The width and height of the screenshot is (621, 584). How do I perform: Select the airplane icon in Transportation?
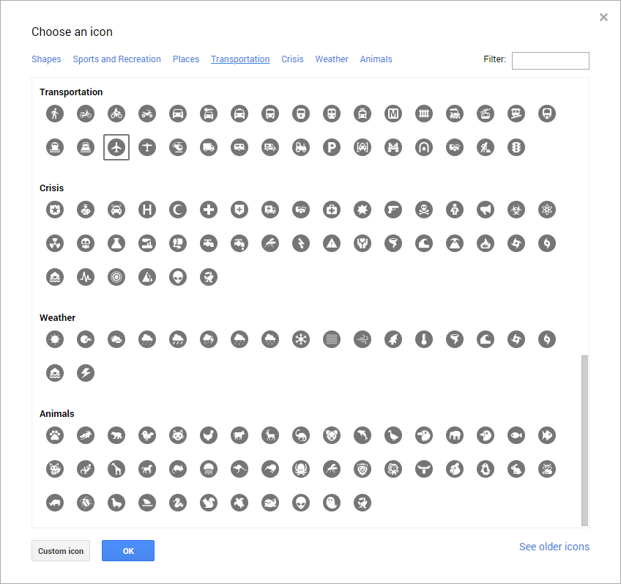(x=116, y=147)
